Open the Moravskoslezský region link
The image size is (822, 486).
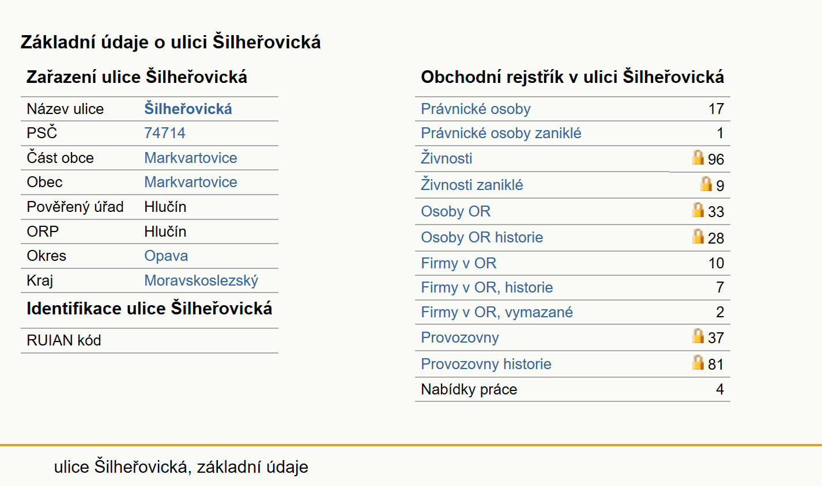click(x=201, y=280)
